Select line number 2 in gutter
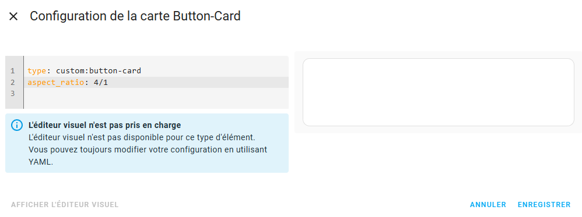The image size is (582, 217). [x=13, y=82]
